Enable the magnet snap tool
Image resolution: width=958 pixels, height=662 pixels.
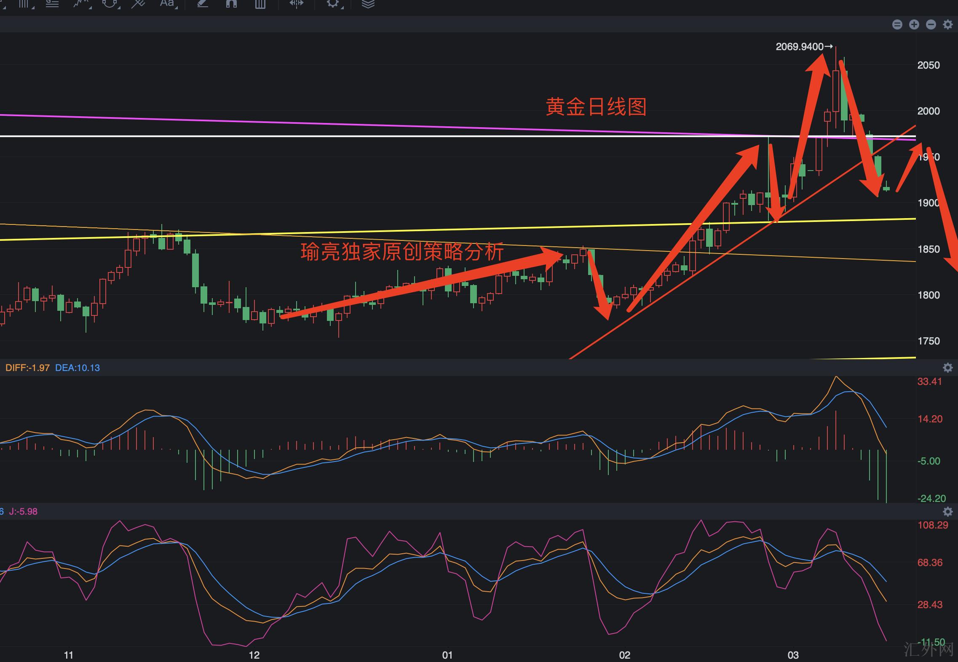(231, 3)
